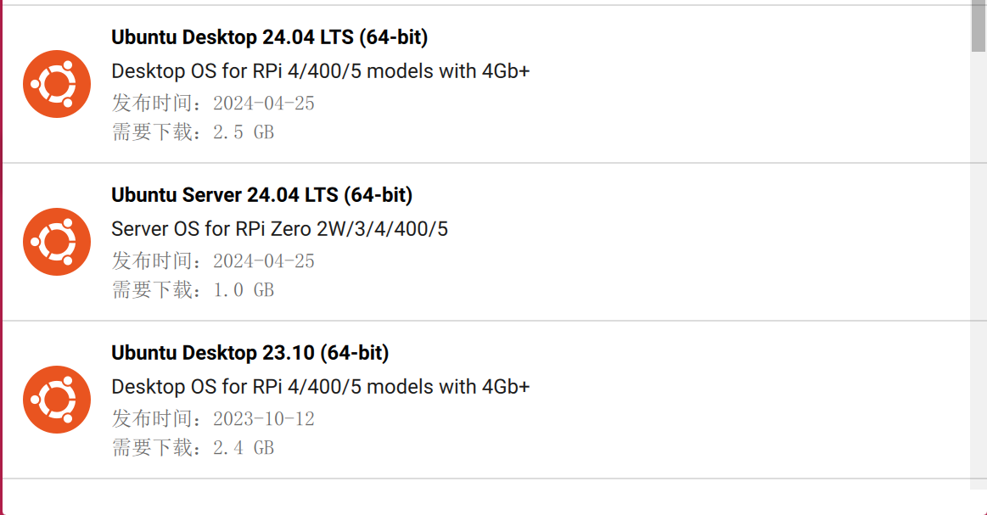Click the Ubuntu Server 24.04 LTS logo icon
The image size is (987, 515).
(57, 242)
